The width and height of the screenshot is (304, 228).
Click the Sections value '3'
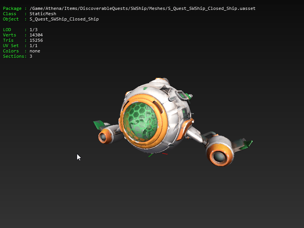click(x=31, y=56)
